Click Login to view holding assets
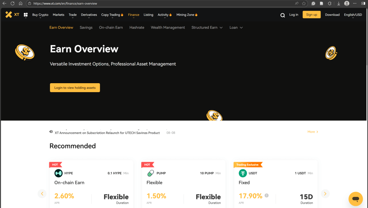The height and width of the screenshot is (208, 368). pyautogui.click(x=75, y=88)
